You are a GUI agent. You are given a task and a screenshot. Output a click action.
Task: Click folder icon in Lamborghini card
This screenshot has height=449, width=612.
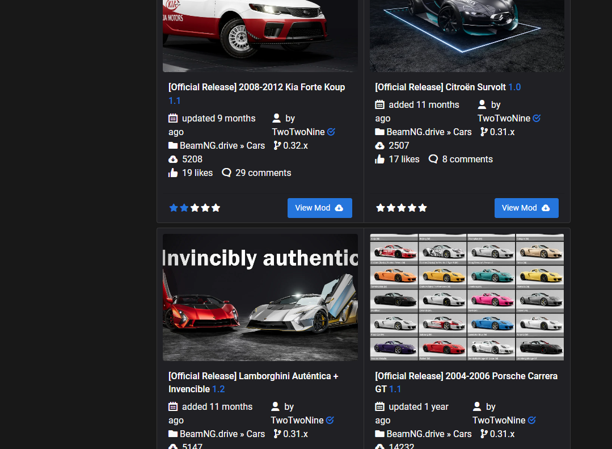173,434
